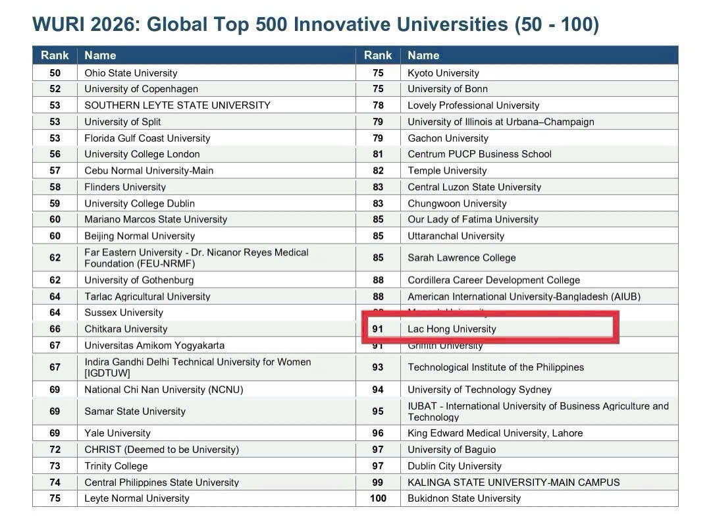
Task: Choose Flinders University in the table
Action: coord(125,187)
